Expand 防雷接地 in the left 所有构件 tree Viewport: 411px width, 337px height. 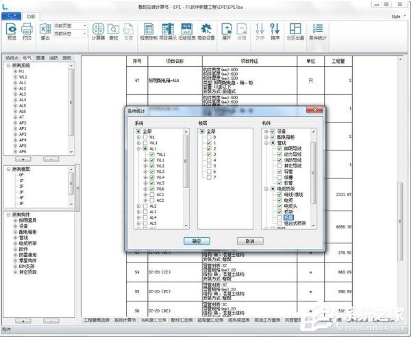15,255
